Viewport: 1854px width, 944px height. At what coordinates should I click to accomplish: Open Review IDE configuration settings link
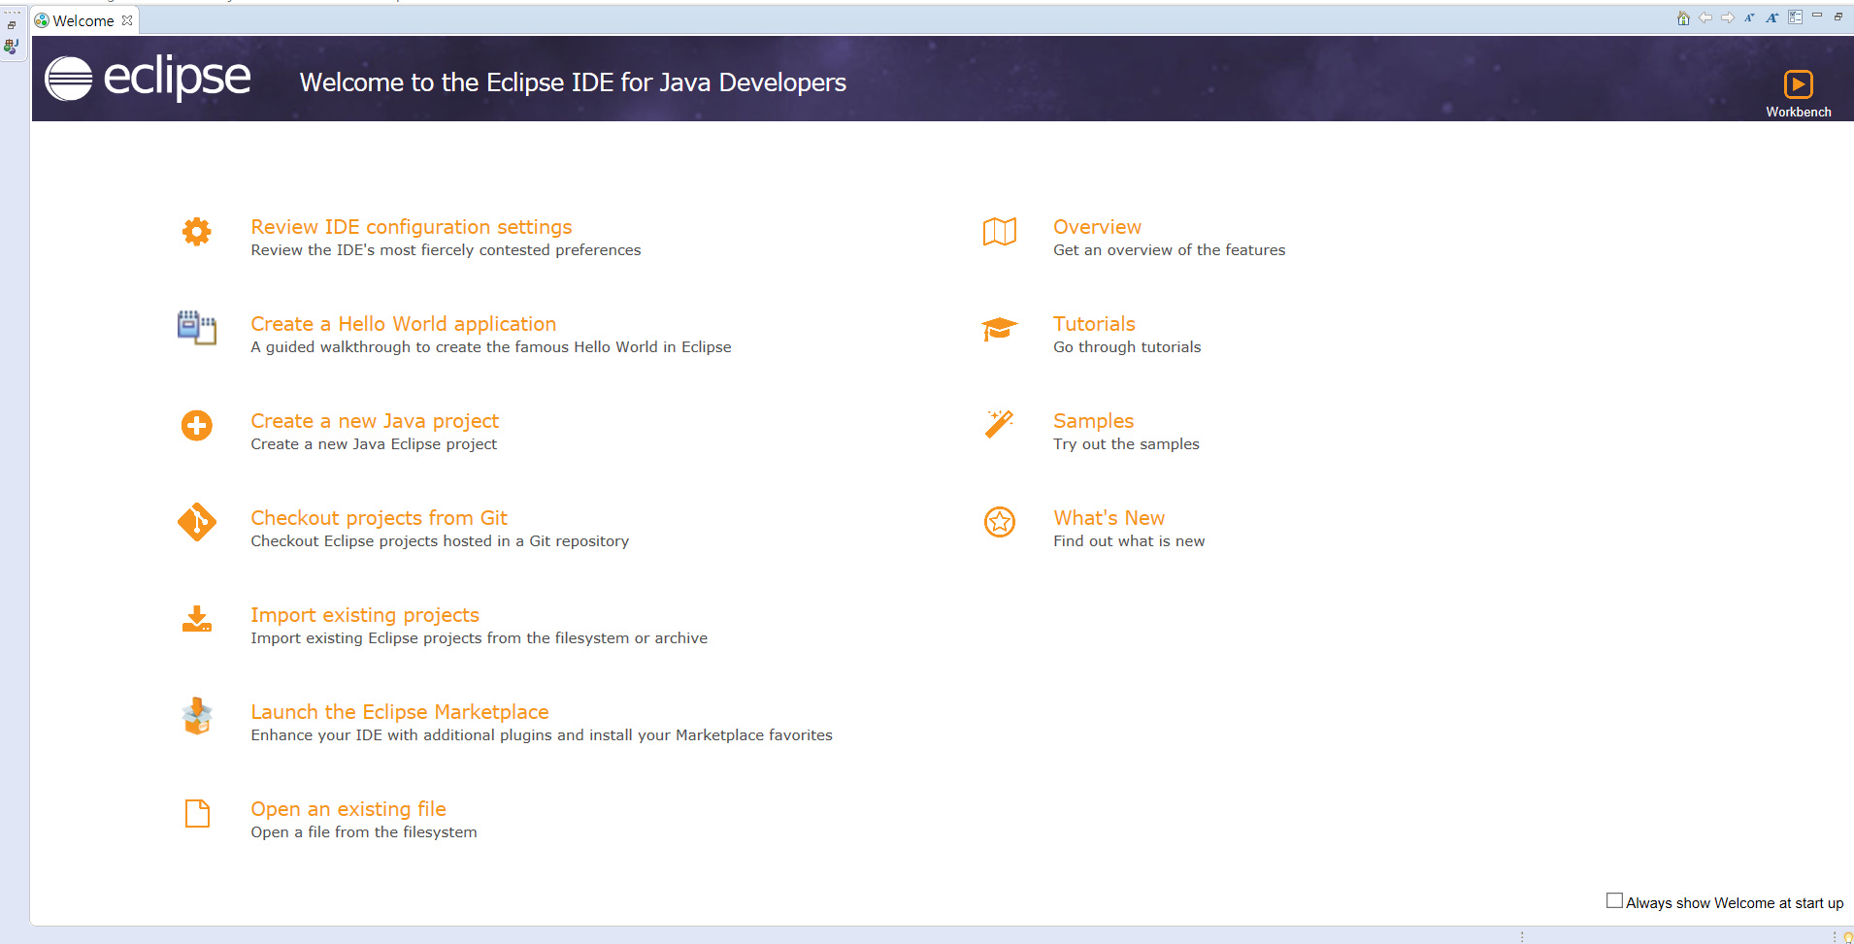coord(412,227)
